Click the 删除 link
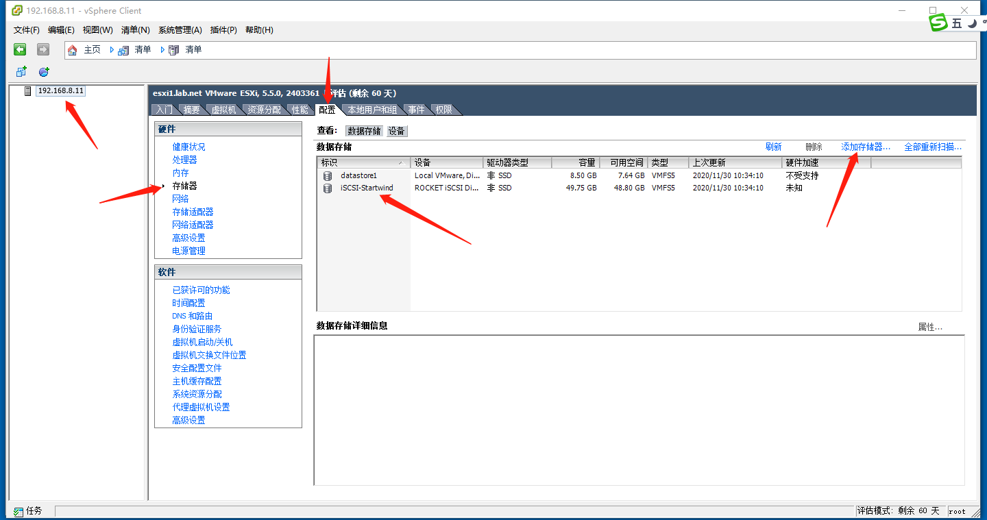Screen dimensions: 987x520 [x=814, y=147]
